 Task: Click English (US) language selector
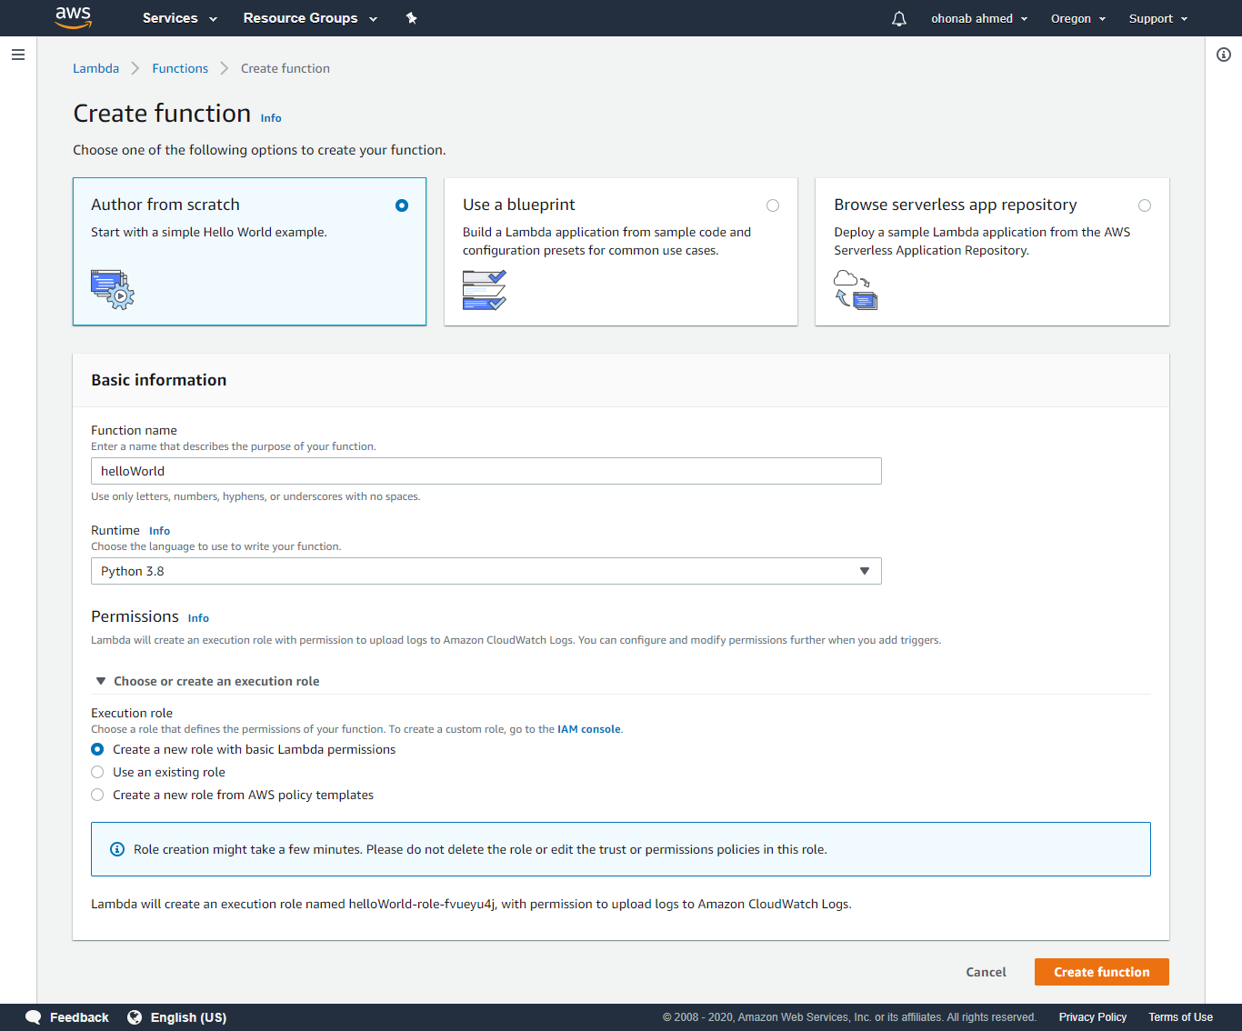(188, 1017)
